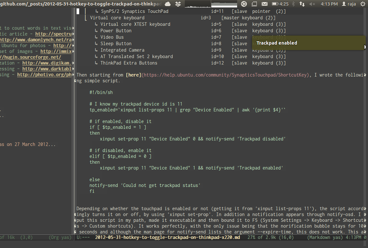Image resolution: width=368 pixels, height=248 pixels.
Task: Open the messaging menu envelope icon
Action: [264, 4]
